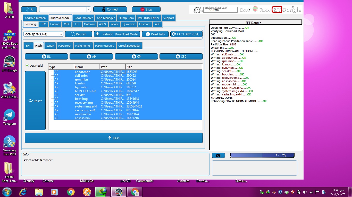Select the aboot.mbn row in file list
This screenshot has height=197, width=352.
[x=128, y=72]
